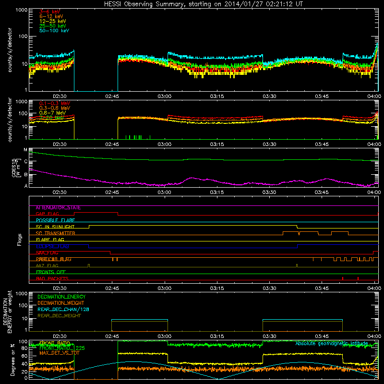Select the FRONTS_OFF label

pyautogui.click(x=51, y=272)
